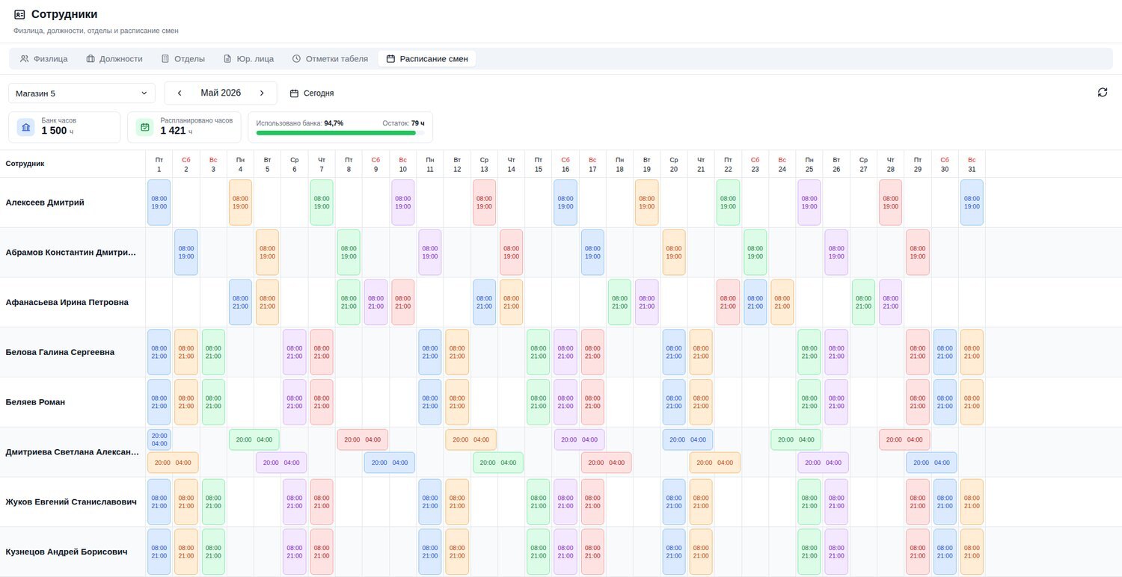
Task: Open Жуков's shift on May 30
Action: point(945,502)
